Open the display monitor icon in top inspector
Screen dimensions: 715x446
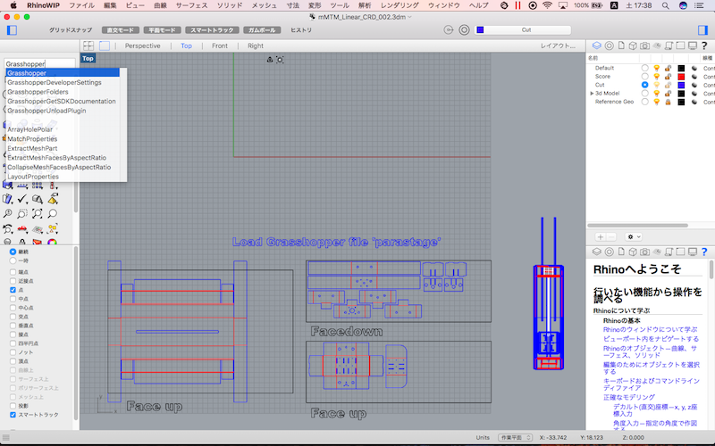(x=692, y=45)
